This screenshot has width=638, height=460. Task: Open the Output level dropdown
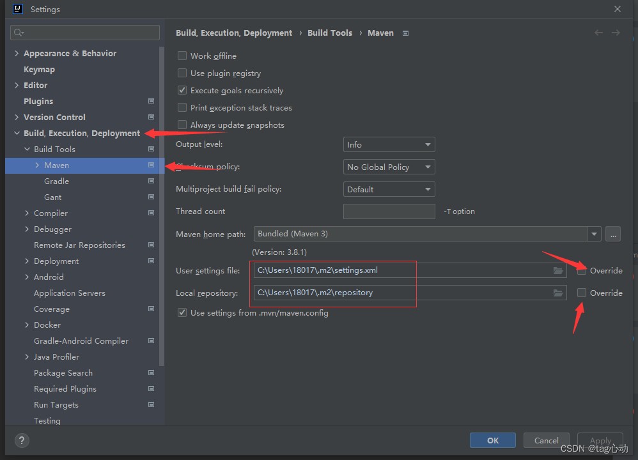(389, 144)
